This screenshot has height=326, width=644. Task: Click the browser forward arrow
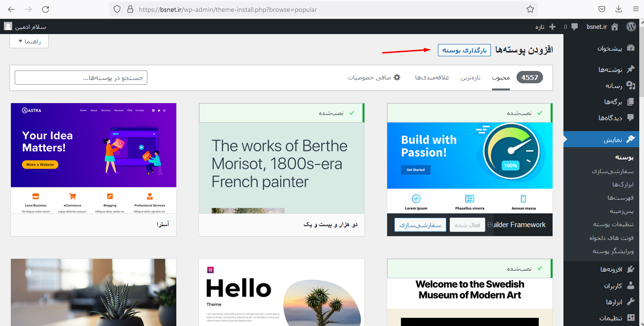click(x=28, y=9)
